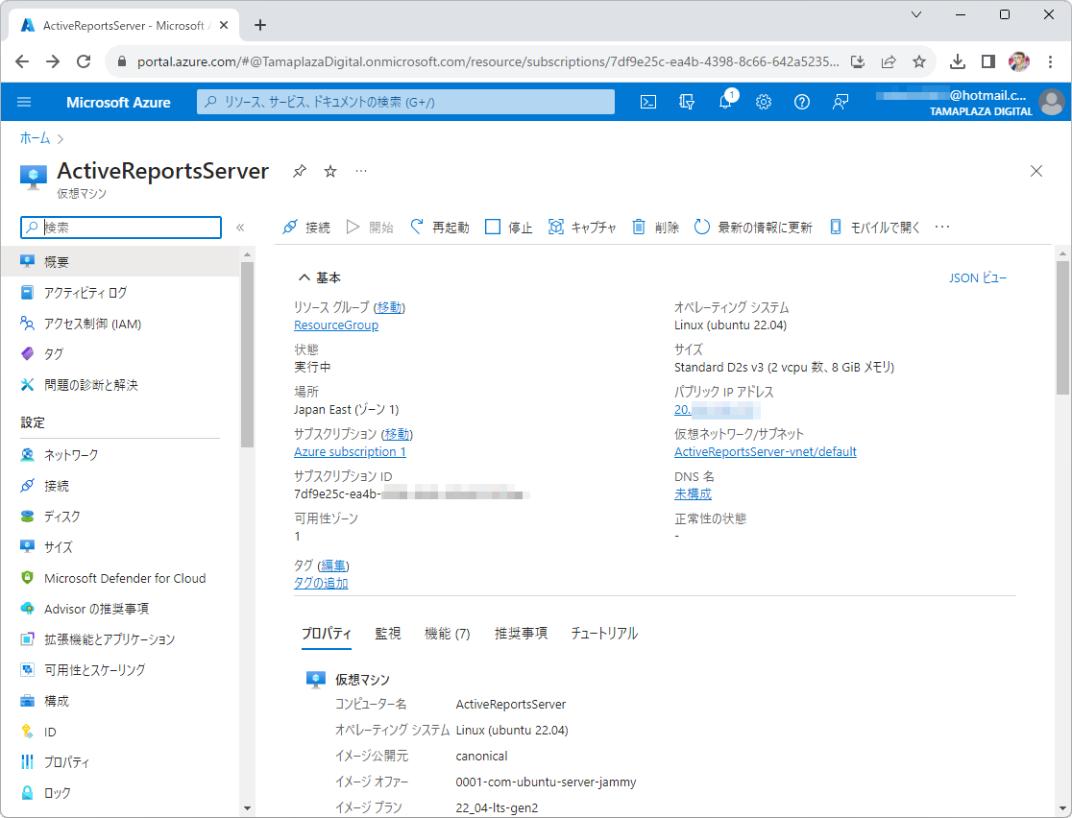Open the feedback icon in top bar
Image resolution: width=1072 pixels, height=818 pixels.
pos(841,102)
